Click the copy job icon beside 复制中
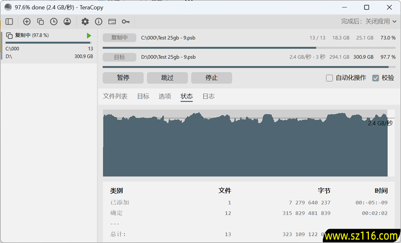Viewport: 401px width, 243px height. 9,36
